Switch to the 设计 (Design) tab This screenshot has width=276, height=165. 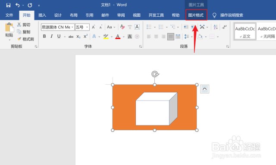point(58,15)
